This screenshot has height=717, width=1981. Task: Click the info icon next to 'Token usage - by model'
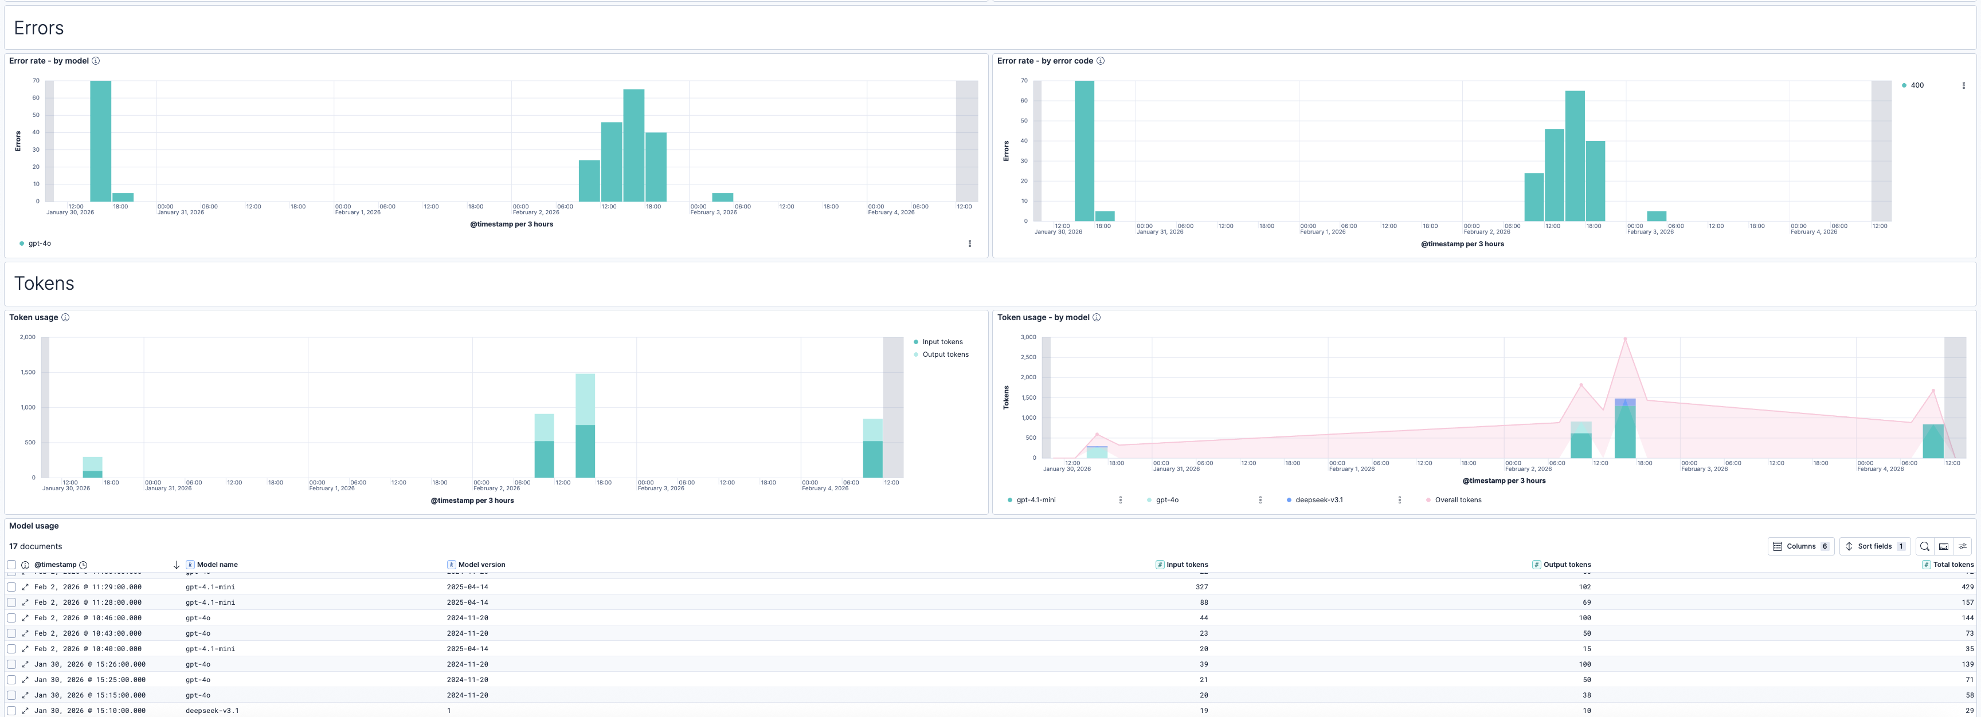click(1097, 317)
